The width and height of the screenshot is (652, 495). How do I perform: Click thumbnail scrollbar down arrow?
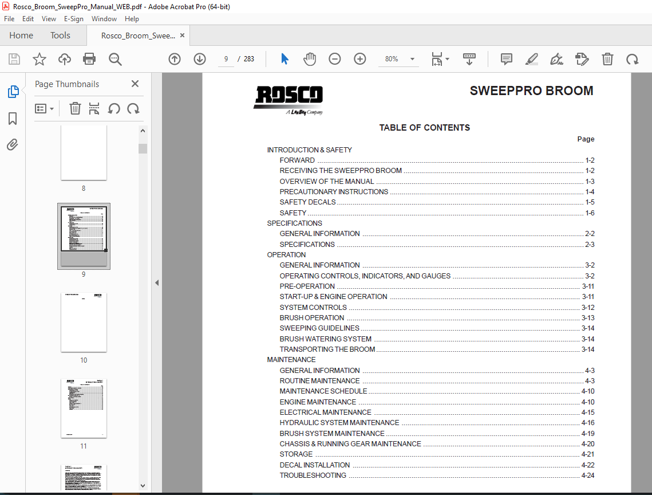(x=143, y=485)
